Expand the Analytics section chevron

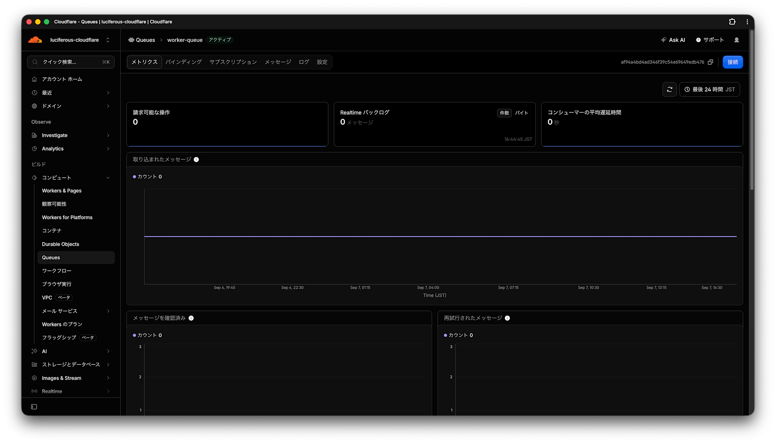[108, 149]
